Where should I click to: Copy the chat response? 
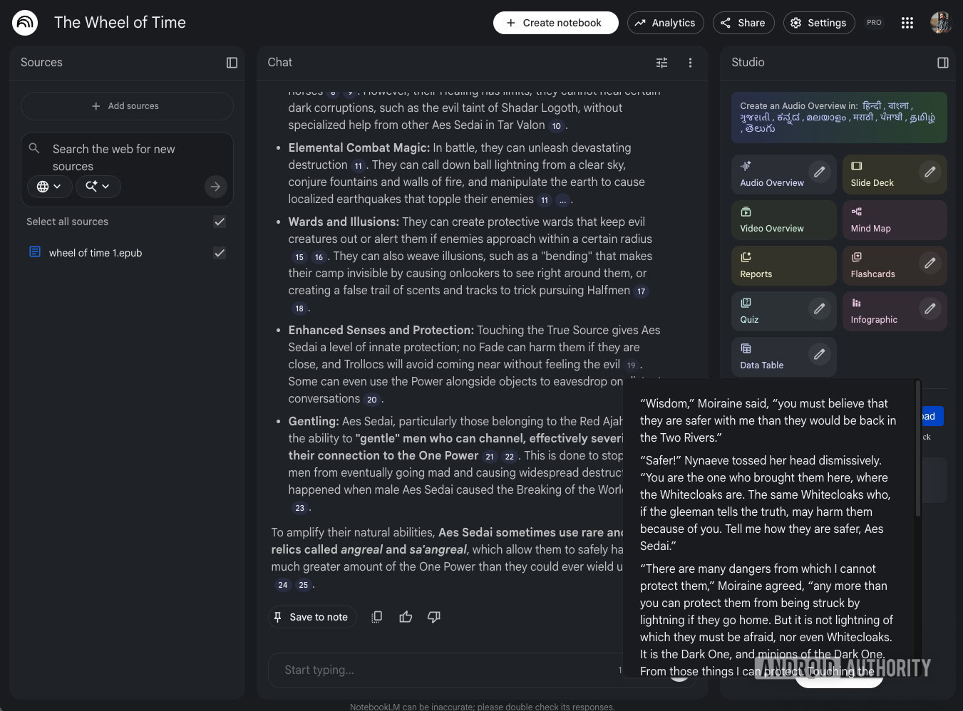coord(377,617)
